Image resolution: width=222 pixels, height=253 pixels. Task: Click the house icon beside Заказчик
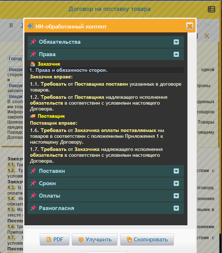33,64
